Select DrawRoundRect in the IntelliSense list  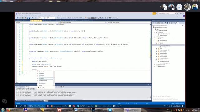click(43, 77)
